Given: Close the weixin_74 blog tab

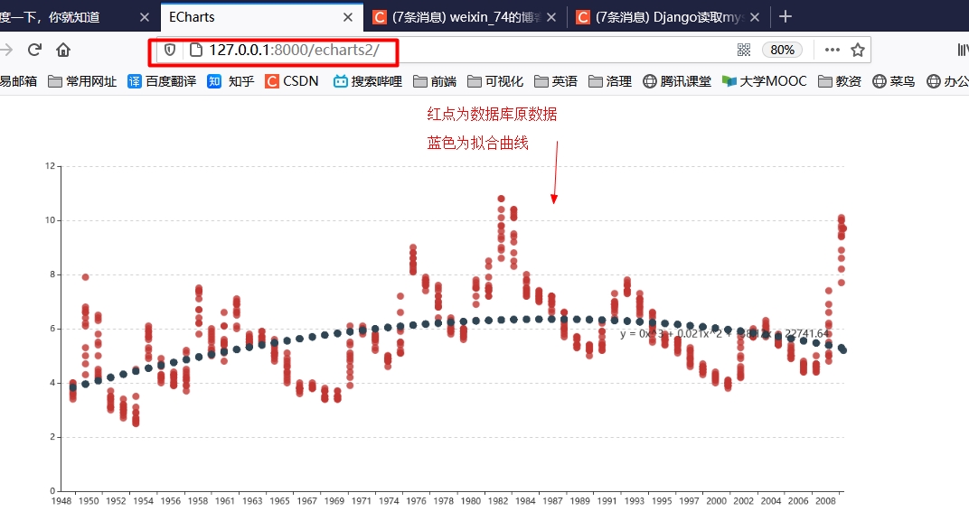Looking at the screenshot, I should tap(551, 17).
